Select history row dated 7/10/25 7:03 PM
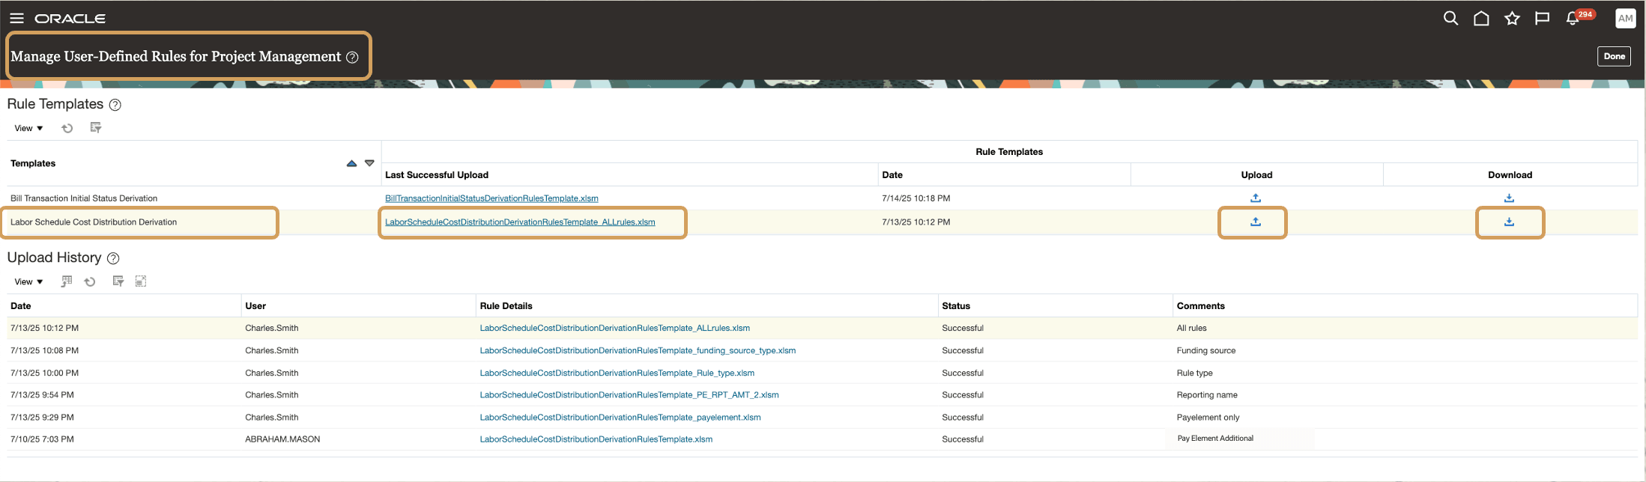1646x482 pixels. pos(822,439)
